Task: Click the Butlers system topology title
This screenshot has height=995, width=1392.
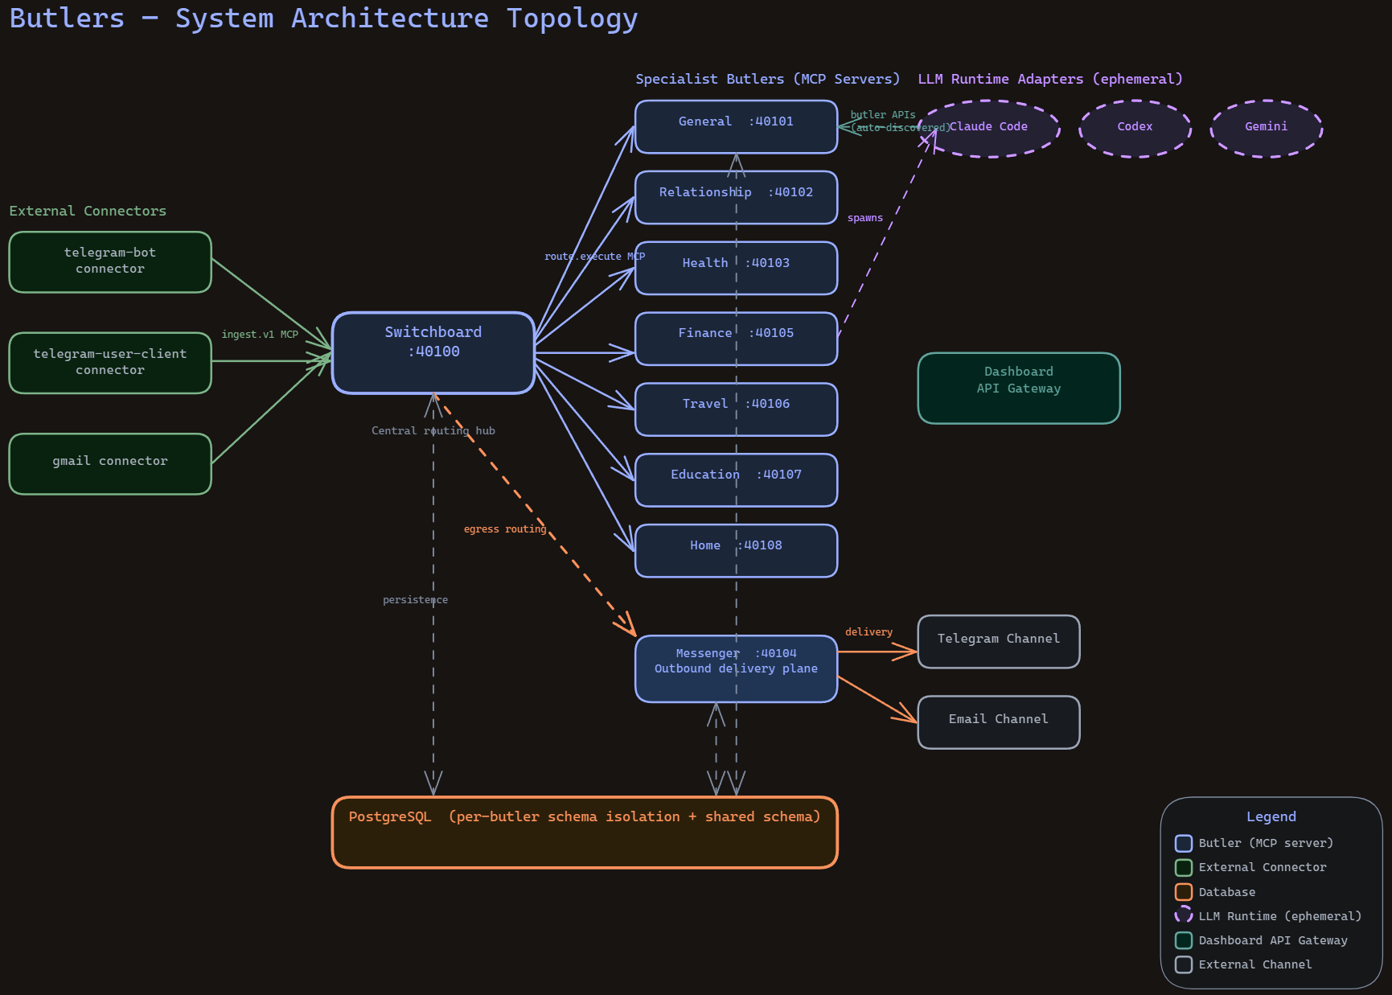Action: [323, 18]
